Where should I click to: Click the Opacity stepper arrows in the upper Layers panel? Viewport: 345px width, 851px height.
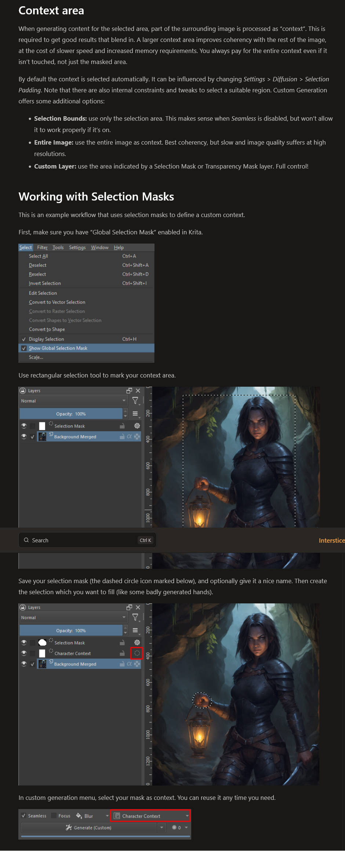(x=126, y=414)
